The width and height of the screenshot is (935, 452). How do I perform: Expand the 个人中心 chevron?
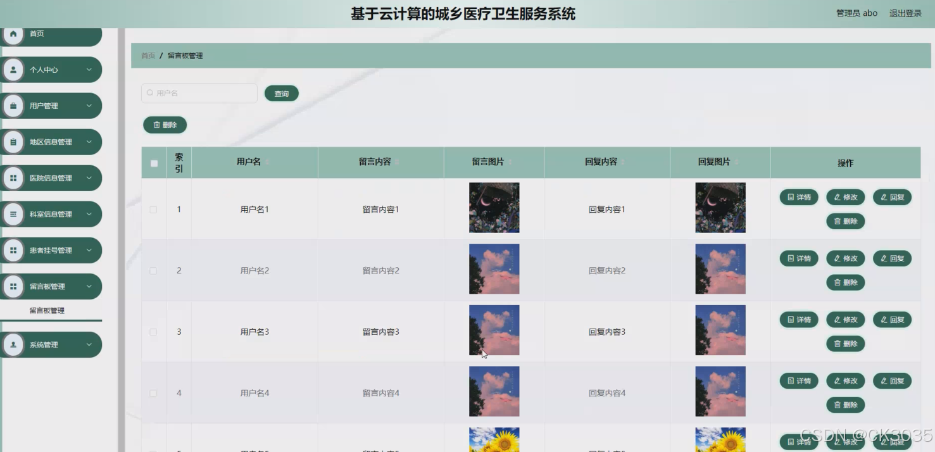tap(89, 70)
